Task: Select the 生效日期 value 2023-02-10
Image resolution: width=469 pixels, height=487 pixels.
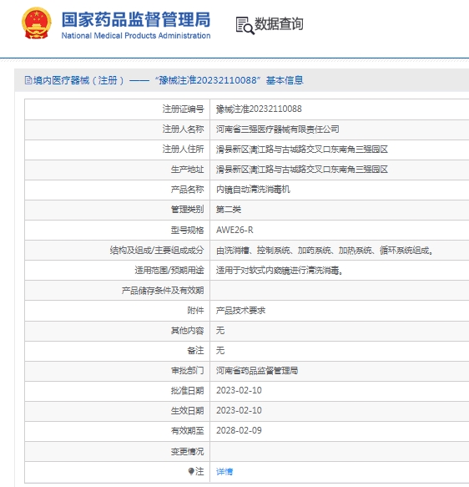Action: [239, 411]
